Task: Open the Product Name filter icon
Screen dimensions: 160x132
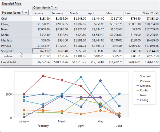Action: tap(23, 12)
